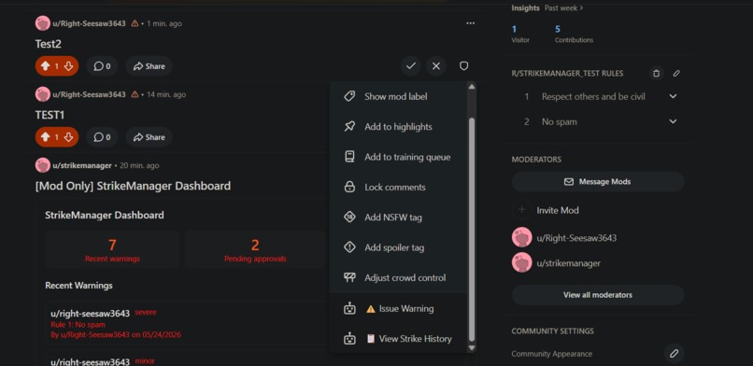The image size is (753, 366).
Task: Approve the Test2 post with the checkmark
Action: point(410,66)
